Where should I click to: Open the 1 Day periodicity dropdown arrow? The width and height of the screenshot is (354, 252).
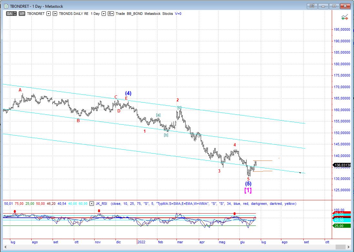tap(104, 14)
